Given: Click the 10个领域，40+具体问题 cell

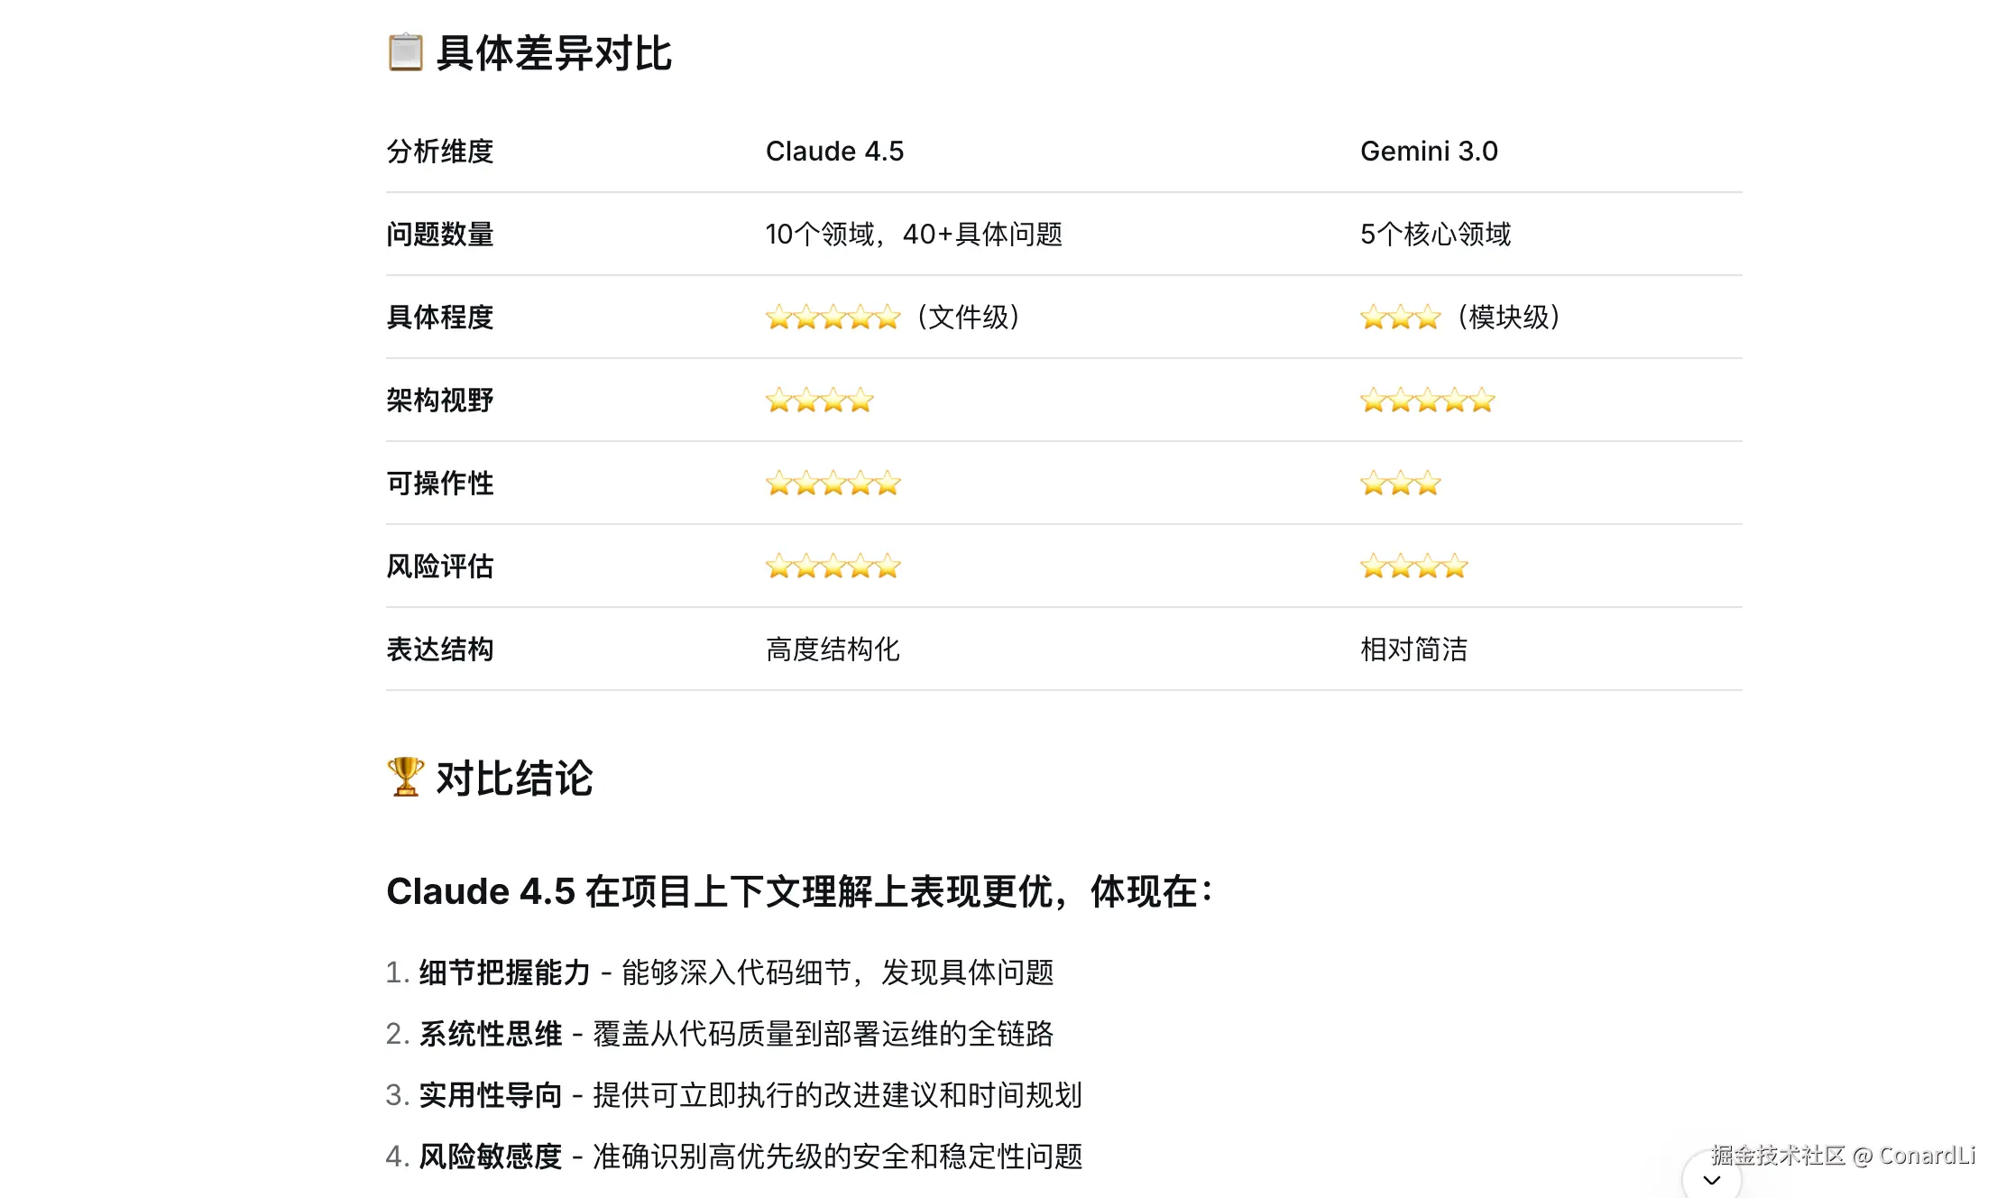Looking at the screenshot, I should (914, 235).
